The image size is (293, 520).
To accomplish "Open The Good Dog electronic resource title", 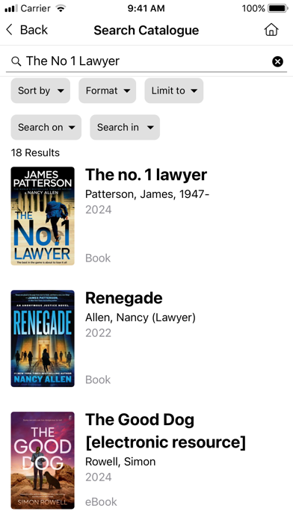I will coord(165,431).
